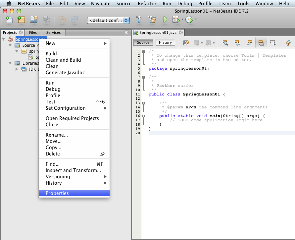Select the Services tab
Viewport: 295px width, 240px height.
pos(53,32)
